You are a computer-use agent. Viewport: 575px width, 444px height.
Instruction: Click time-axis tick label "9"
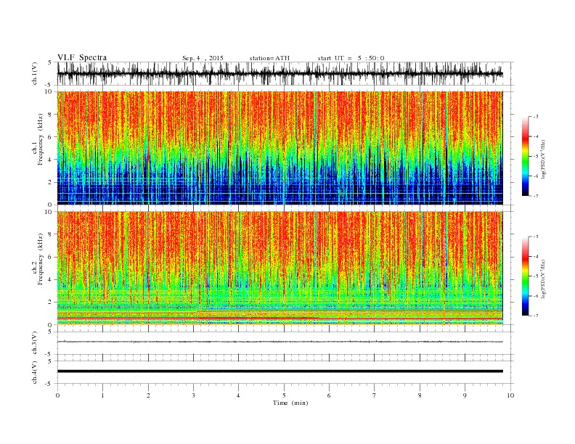click(x=465, y=395)
